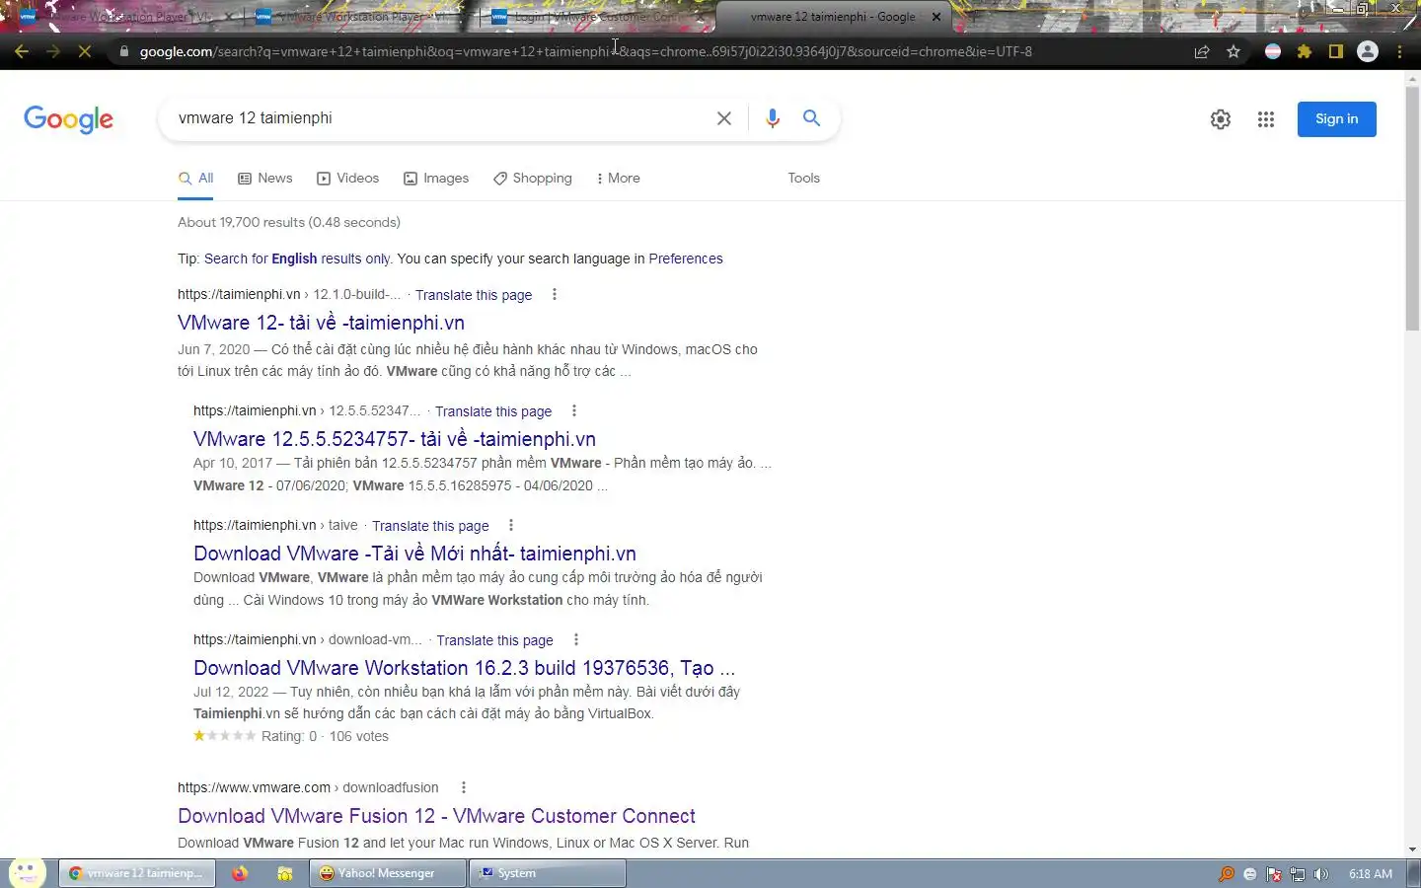Open options for VMware 12.5.5.5234757 result
The image size is (1421, 888).
[x=574, y=410]
